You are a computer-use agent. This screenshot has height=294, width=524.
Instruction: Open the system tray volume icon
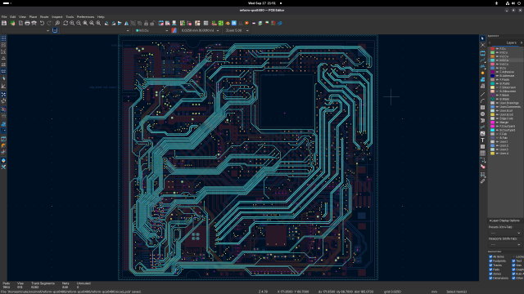(513, 3)
